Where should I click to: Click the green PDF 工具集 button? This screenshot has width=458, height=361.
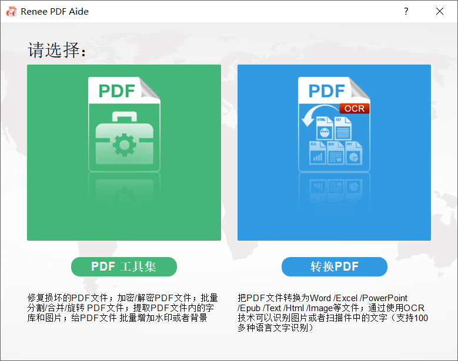[124, 266]
